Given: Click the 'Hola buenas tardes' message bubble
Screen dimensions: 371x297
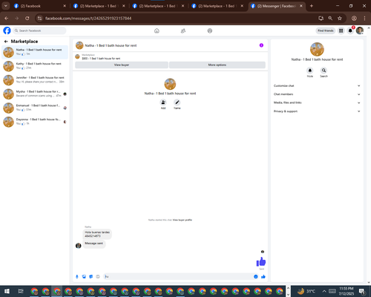Looking at the screenshot, I should [x=97, y=234].
